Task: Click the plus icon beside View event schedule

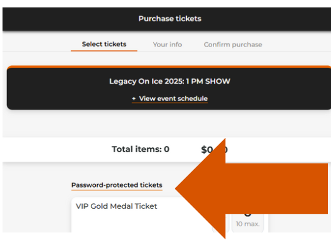Action: click(x=134, y=99)
